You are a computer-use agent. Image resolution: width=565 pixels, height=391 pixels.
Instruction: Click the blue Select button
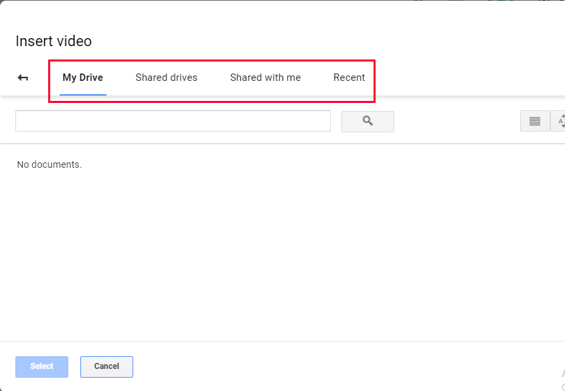point(42,366)
